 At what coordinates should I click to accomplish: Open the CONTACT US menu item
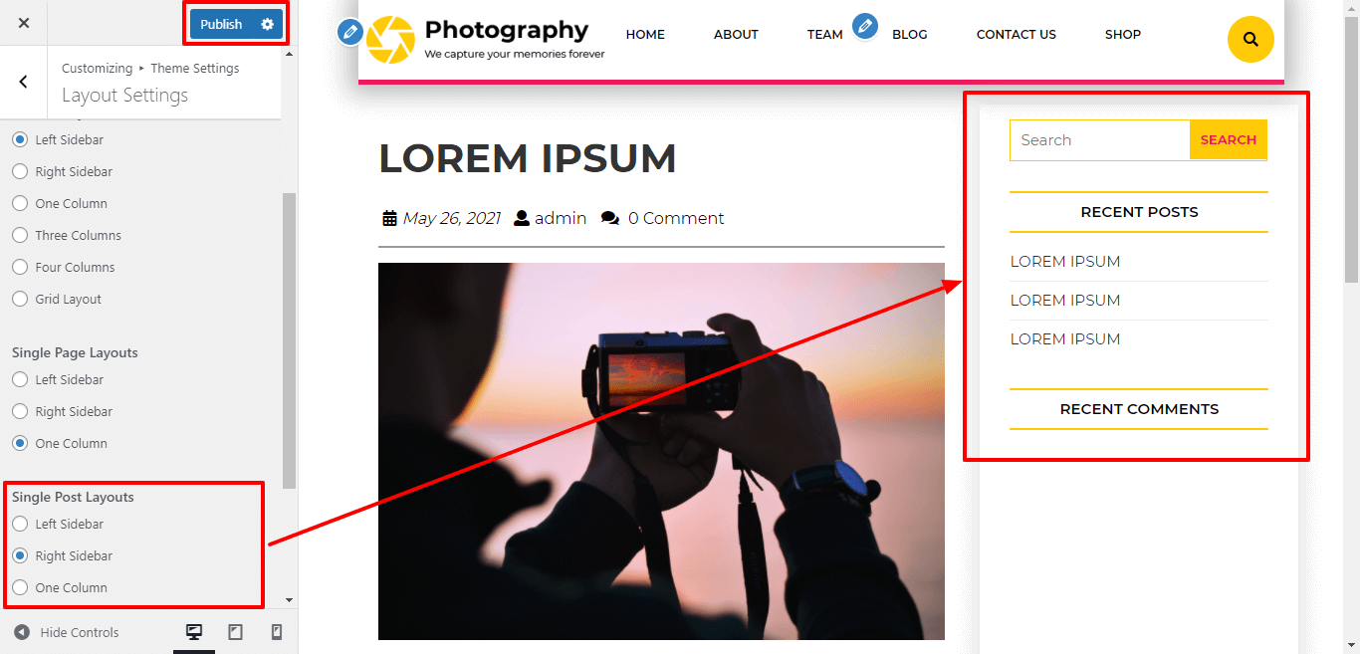point(1016,34)
